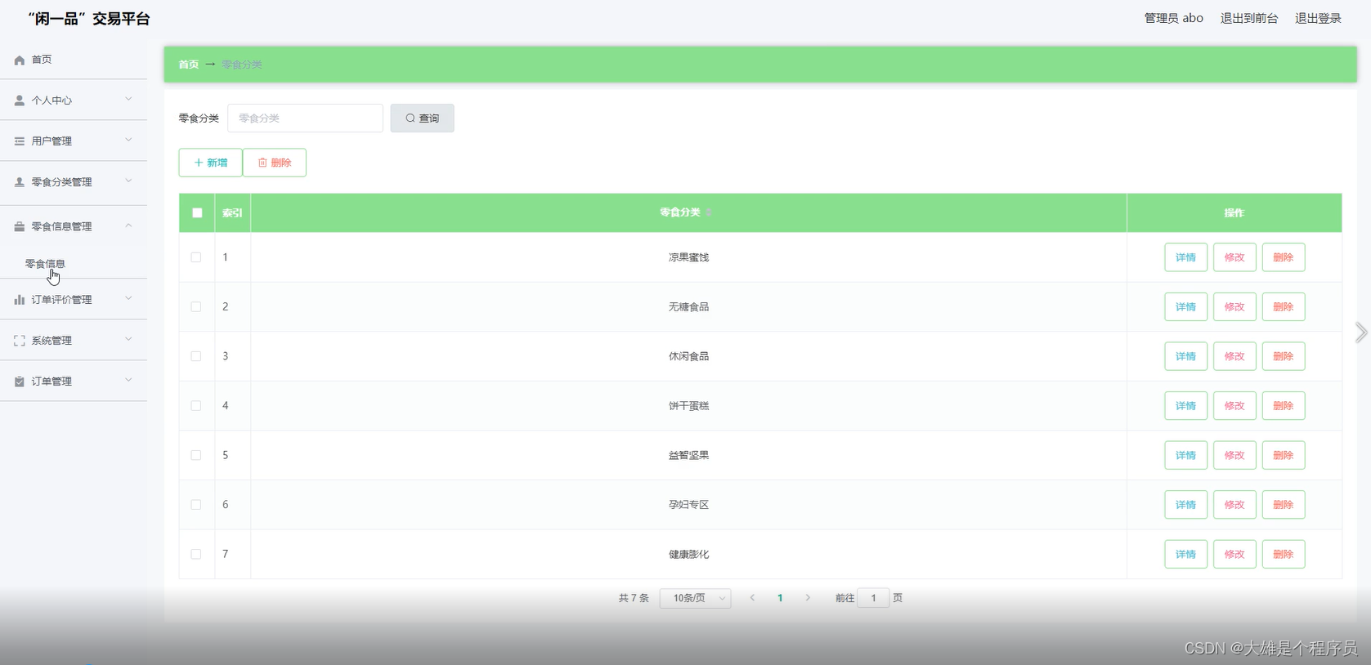Collapse the 零食信息管理 menu chevron
This screenshot has width=1371, height=665.
128,225
